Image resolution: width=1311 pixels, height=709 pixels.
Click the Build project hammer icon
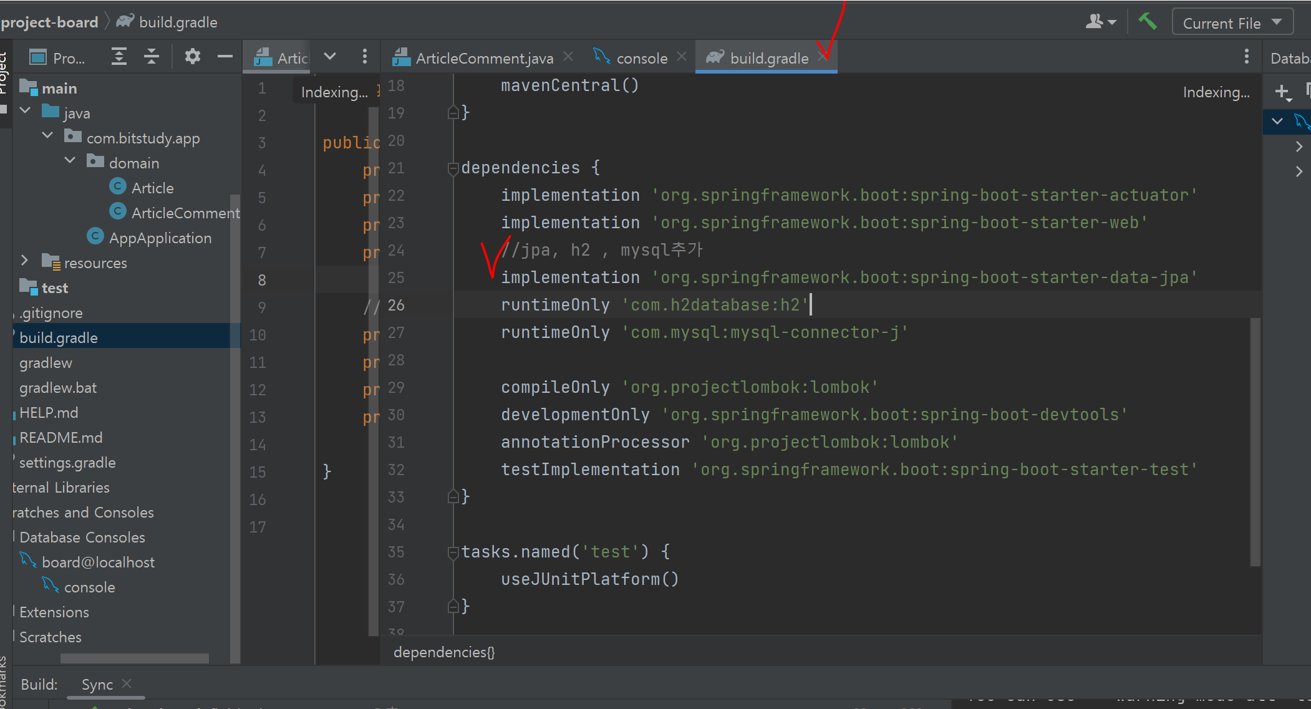[x=1147, y=22]
